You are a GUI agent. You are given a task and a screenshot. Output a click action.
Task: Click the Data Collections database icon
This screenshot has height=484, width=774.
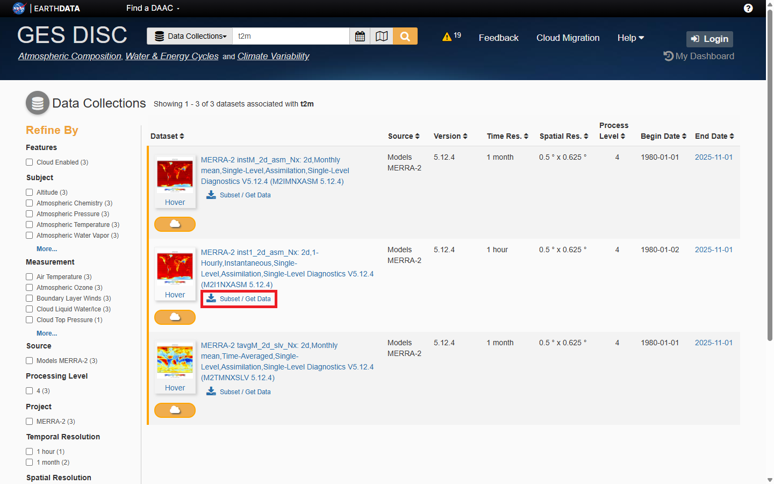click(x=38, y=103)
